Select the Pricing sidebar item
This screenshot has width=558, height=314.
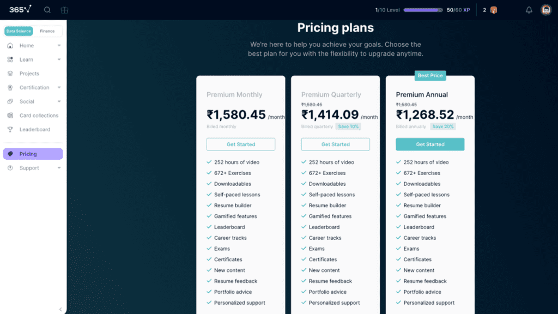pyautogui.click(x=28, y=154)
